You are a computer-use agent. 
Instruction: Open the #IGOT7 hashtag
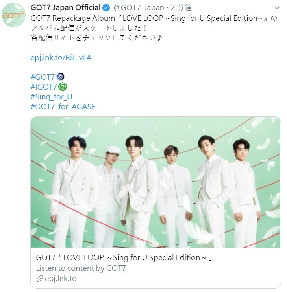tap(43, 87)
